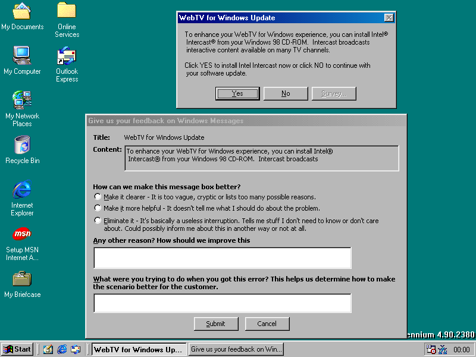Select 'Make it clearer' radio option
The width and height of the screenshot is (476, 357).
pos(98,197)
